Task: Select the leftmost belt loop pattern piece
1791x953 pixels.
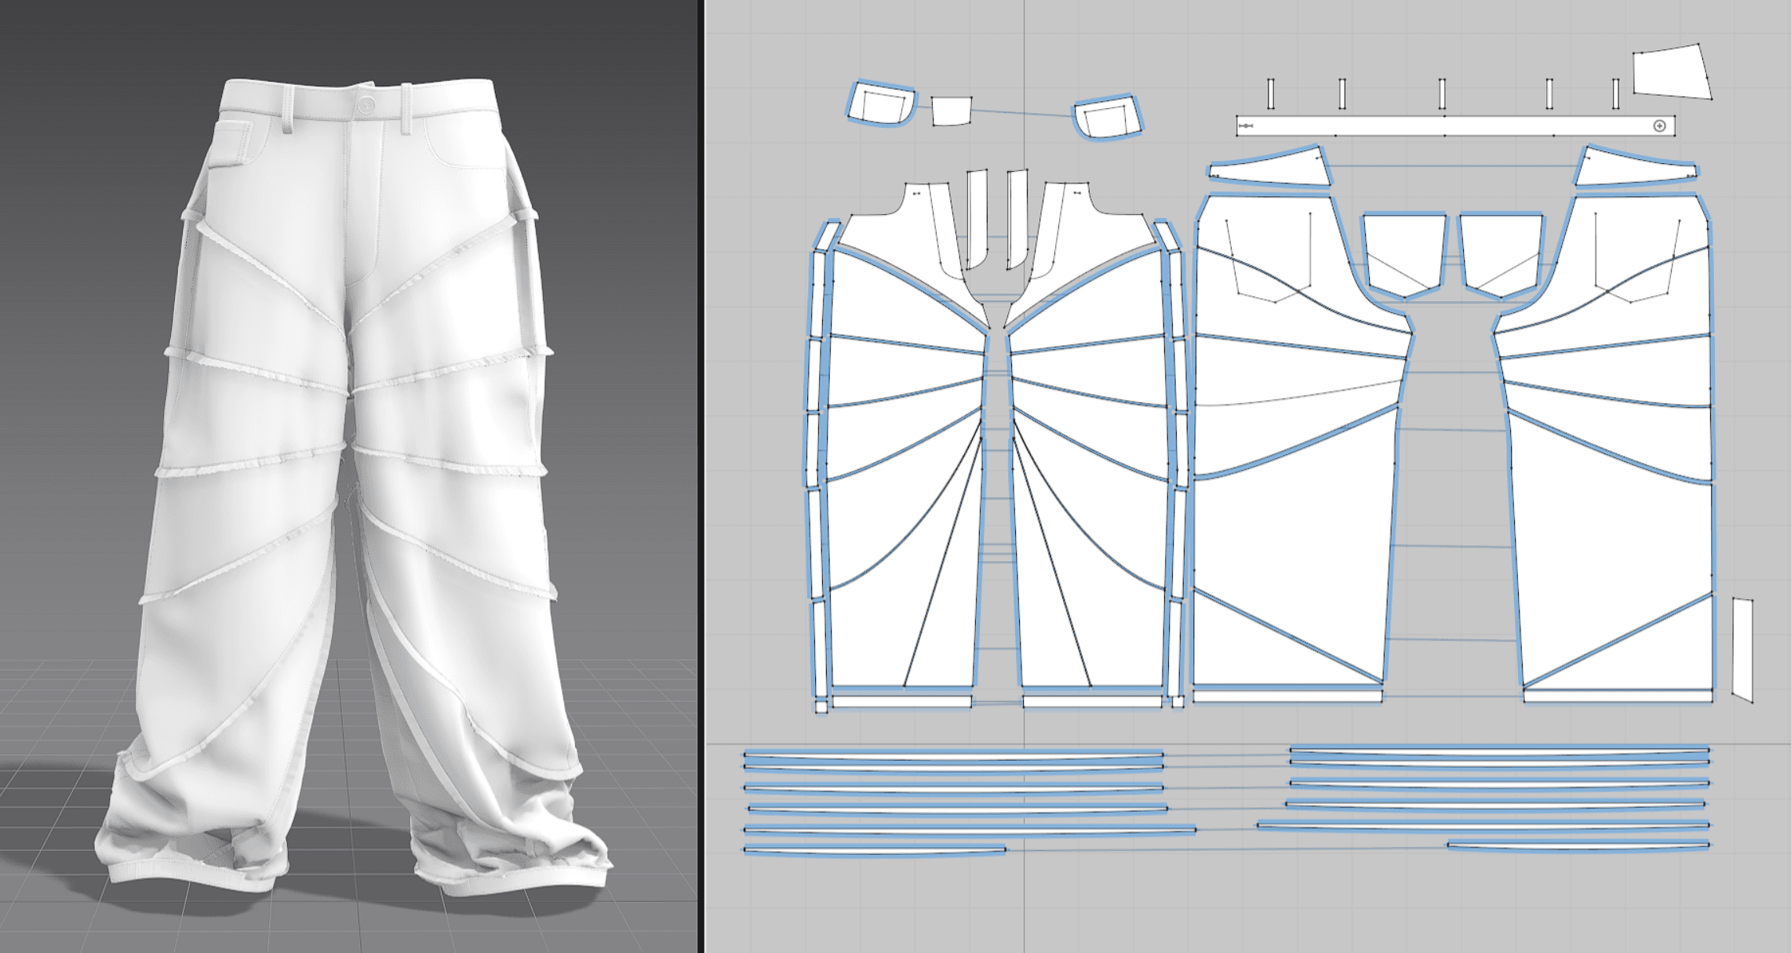Action: click(1271, 94)
